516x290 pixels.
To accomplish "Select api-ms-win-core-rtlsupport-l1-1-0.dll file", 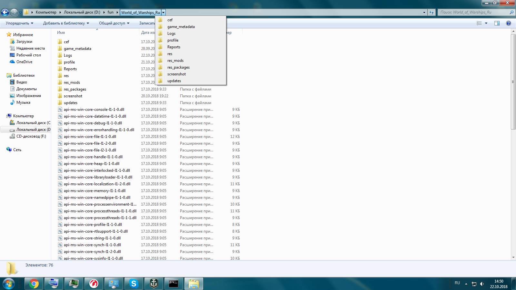I will point(96,231).
